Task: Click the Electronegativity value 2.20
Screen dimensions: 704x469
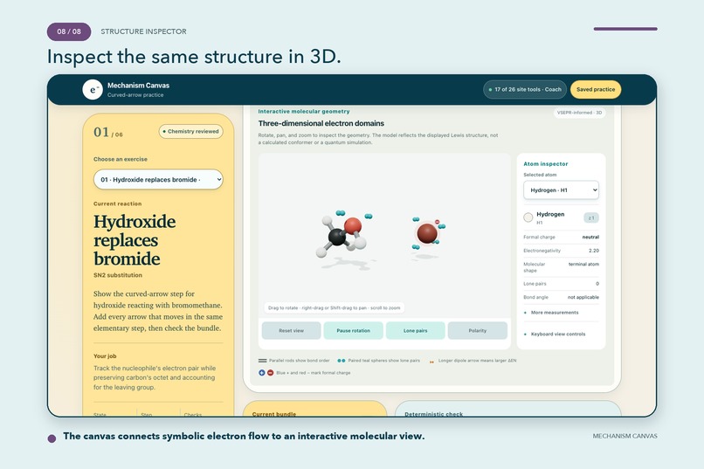Action: point(594,251)
